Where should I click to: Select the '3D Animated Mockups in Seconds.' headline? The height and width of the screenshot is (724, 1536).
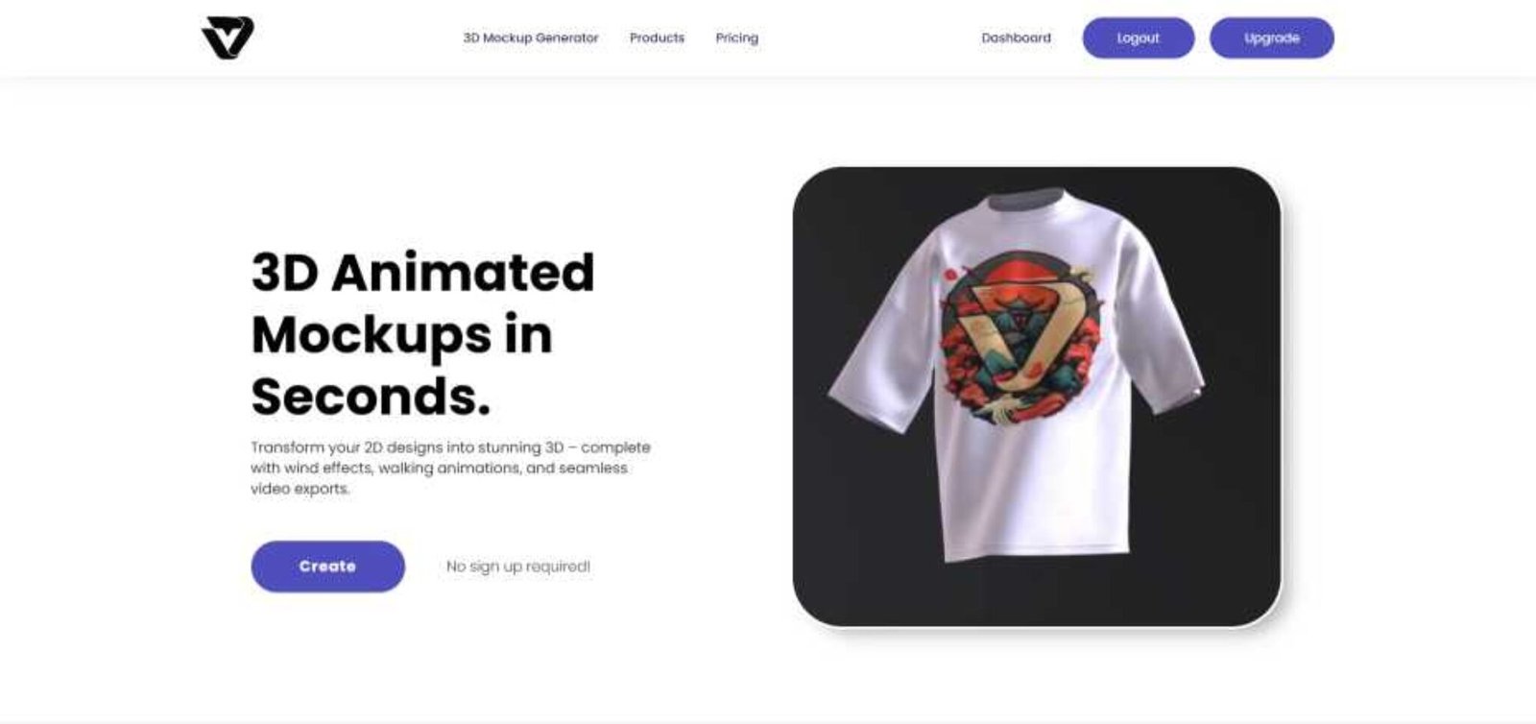[423, 334]
